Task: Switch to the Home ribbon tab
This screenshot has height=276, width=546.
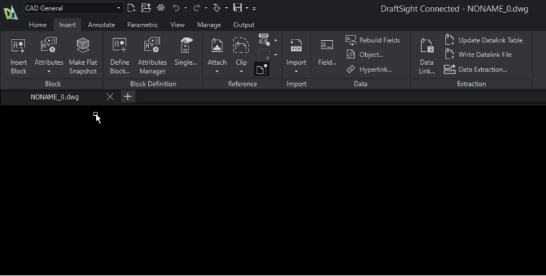Action: [38, 25]
